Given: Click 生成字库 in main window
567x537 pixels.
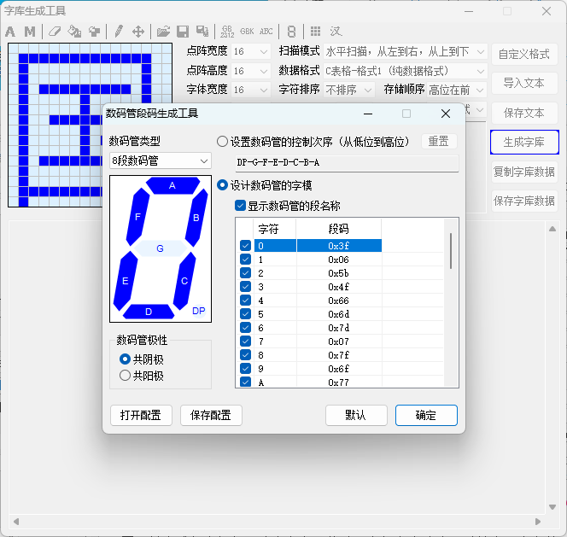Looking at the screenshot, I should [x=524, y=142].
